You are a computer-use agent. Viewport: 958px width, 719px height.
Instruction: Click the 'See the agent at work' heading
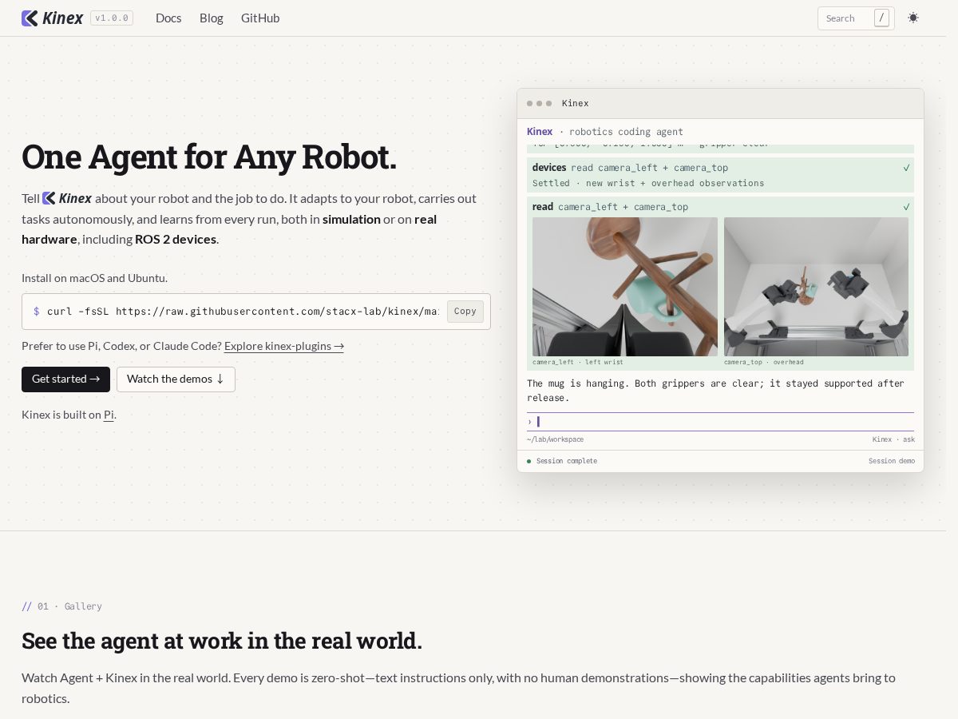(x=222, y=641)
